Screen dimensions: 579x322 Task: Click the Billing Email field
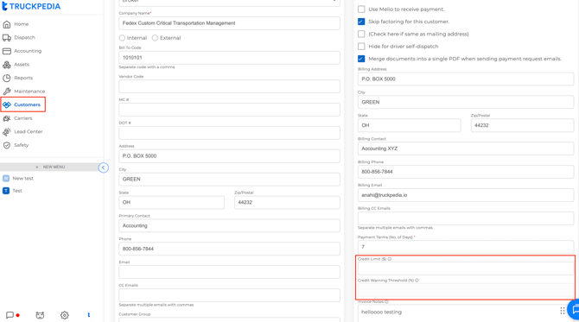(466, 195)
